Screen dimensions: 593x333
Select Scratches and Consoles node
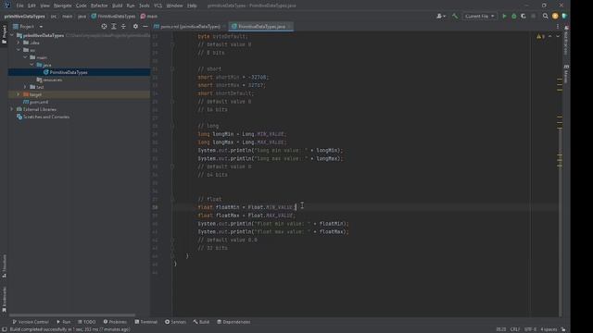43,117
